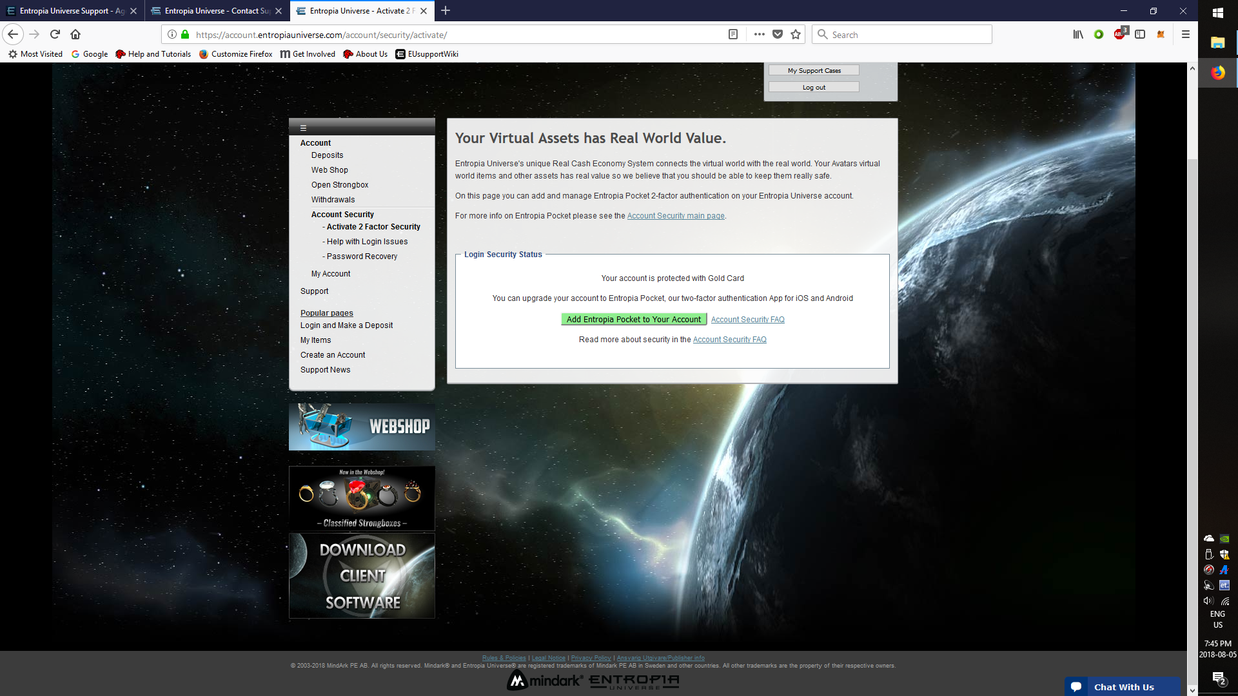Click the My Support Cases button
Screen dimensions: 1238x696
(814, 70)
